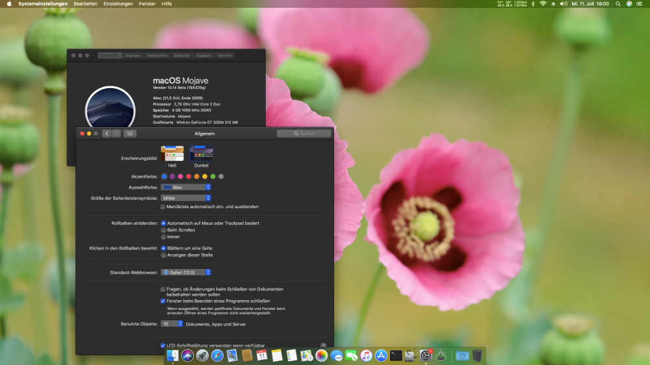Screen dimensions: 650x365
Task: Select the Hell appearance thumbnail
Action: (x=172, y=154)
